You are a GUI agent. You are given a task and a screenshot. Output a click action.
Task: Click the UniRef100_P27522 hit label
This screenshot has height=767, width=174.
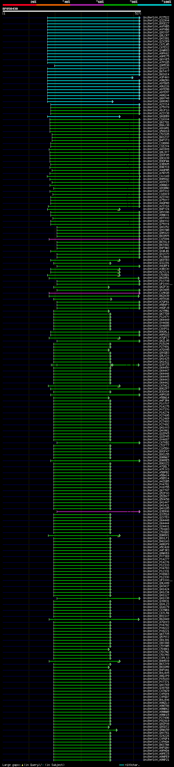[156, 18]
